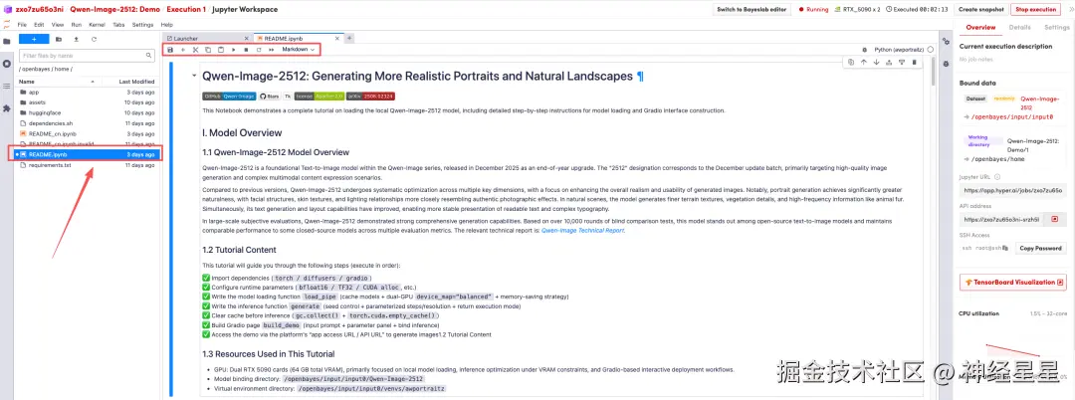Add a new tab with plus button

click(x=349, y=39)
